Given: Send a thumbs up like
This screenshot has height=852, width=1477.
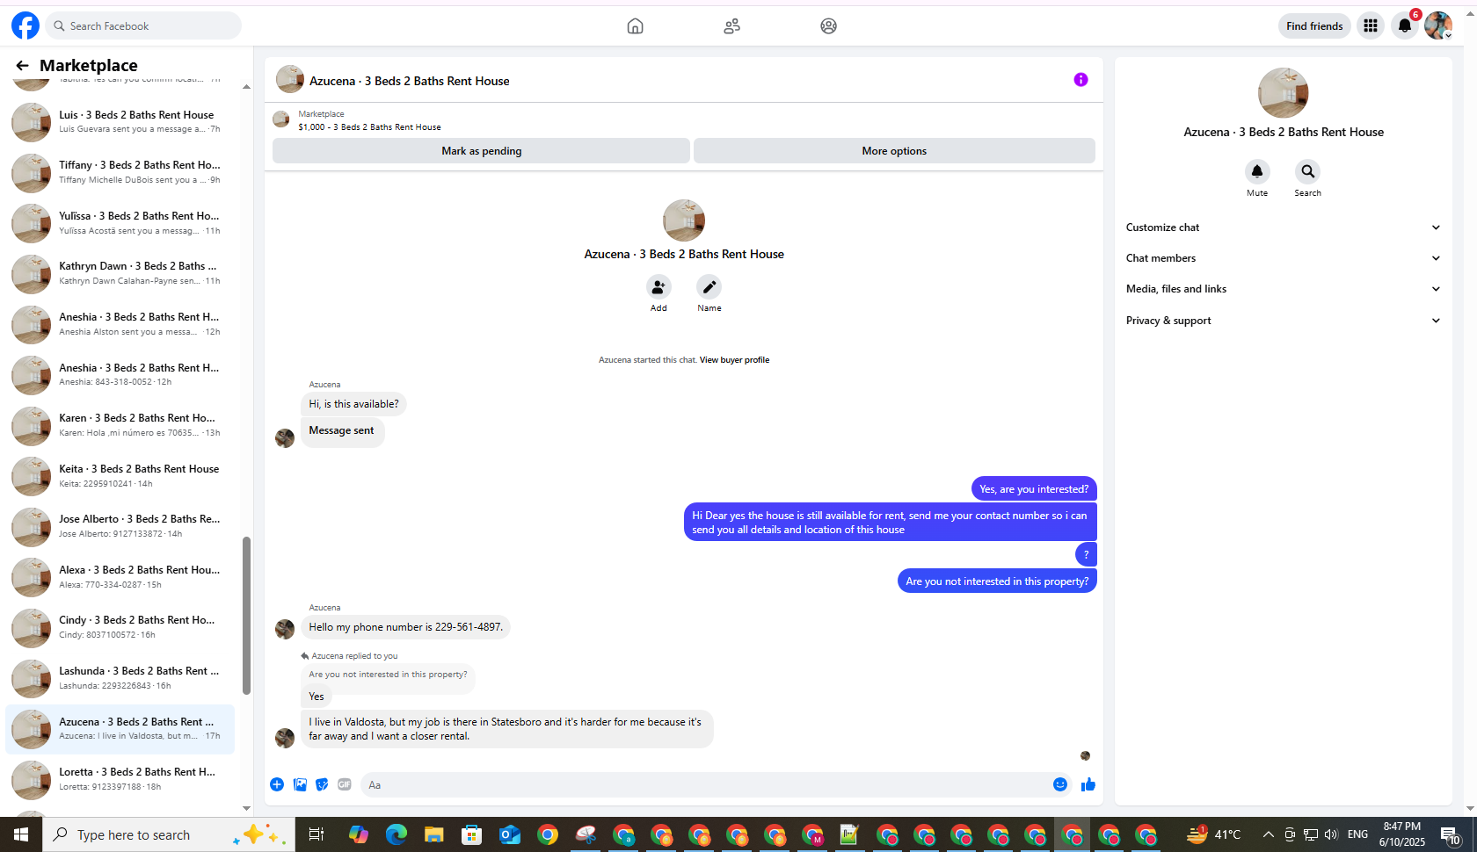Looking at the screenshot, I should [x=1088, y=784].
